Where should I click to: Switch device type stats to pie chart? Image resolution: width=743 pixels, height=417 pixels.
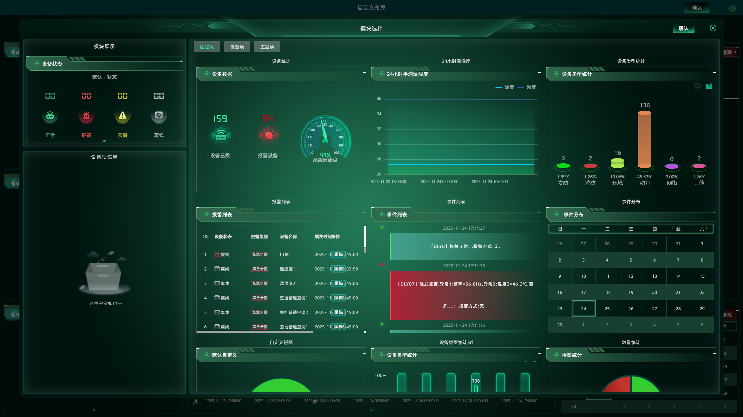click(697, 86)
